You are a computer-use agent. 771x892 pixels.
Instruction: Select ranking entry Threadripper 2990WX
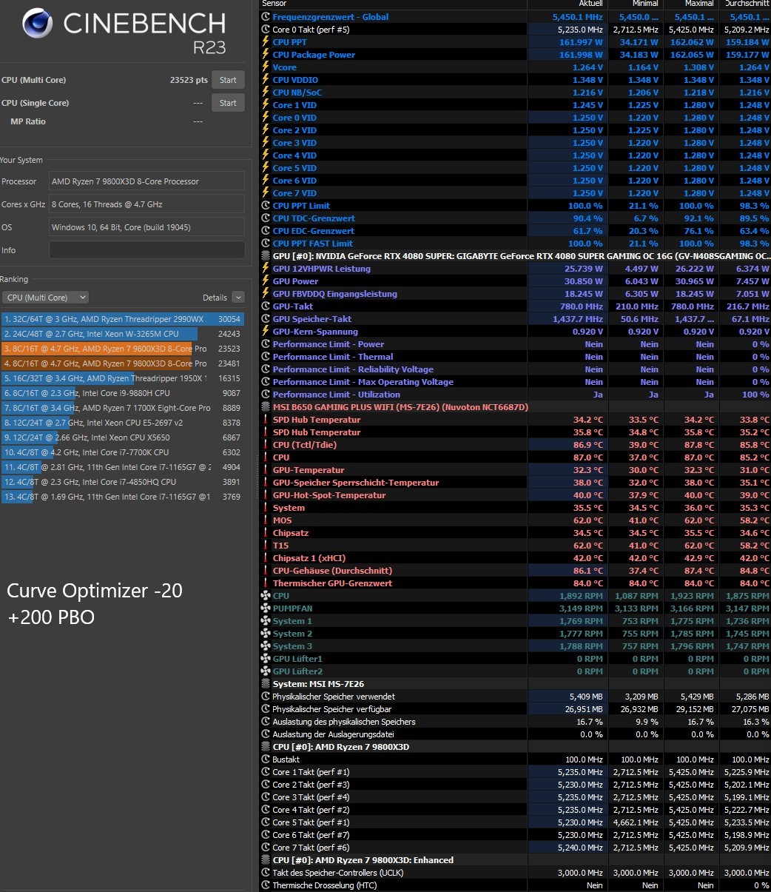pyautogui.click(x=123, y=319)
